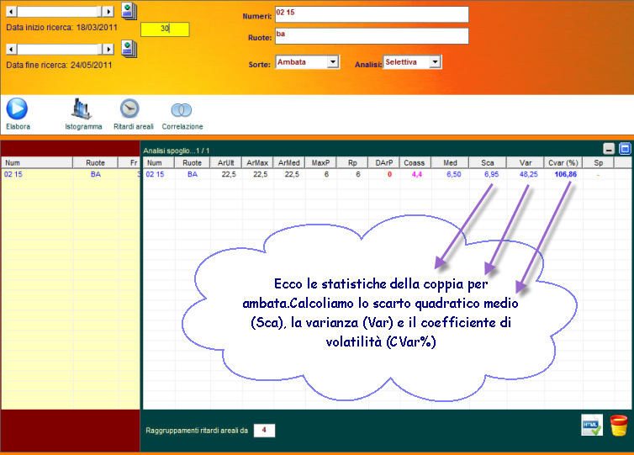Click the Fr column header in left list
Screen dimensions: 634x455
pos(129,162)
